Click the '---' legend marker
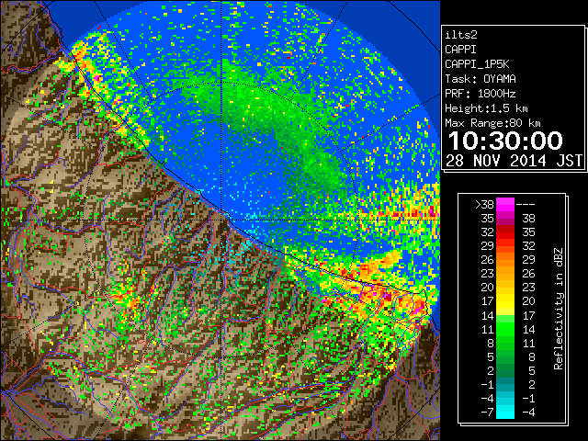Screen dimensions: 588x441 [x=526, y=205]
